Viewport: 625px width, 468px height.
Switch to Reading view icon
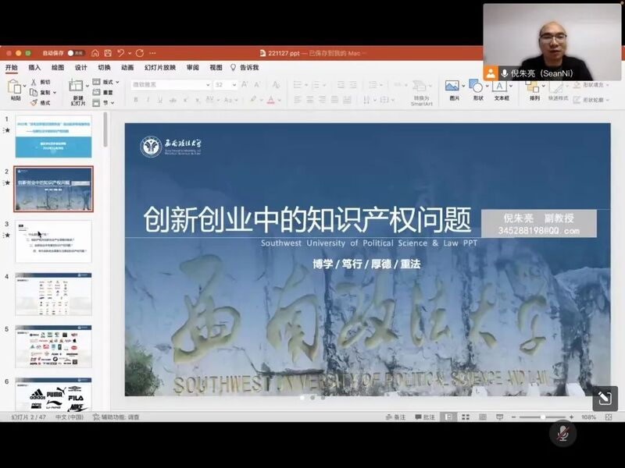pyautogui.click(x=482, y=417)
